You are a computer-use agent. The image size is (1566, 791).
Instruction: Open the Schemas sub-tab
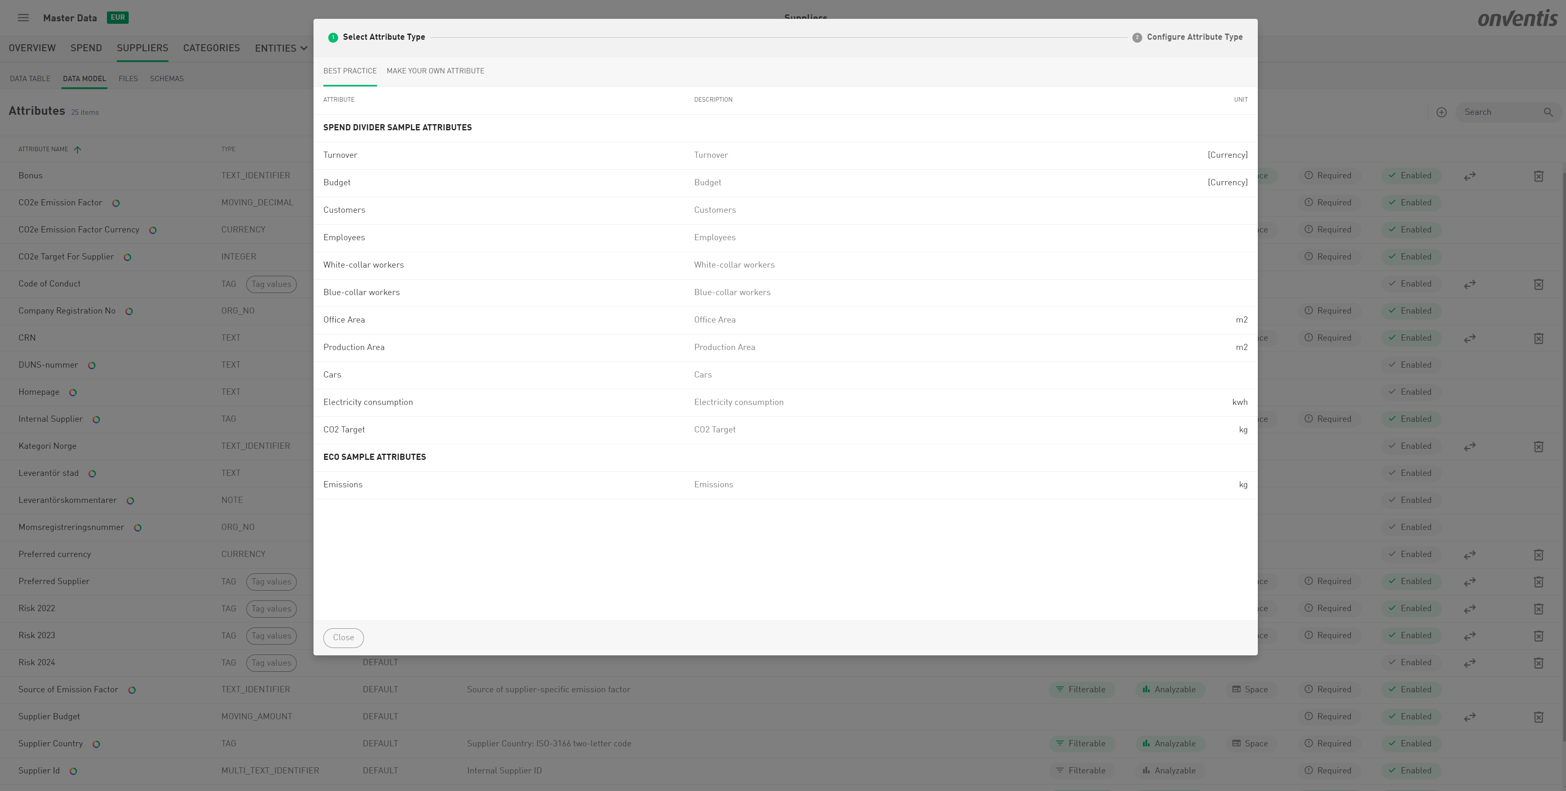coord(166,78)
